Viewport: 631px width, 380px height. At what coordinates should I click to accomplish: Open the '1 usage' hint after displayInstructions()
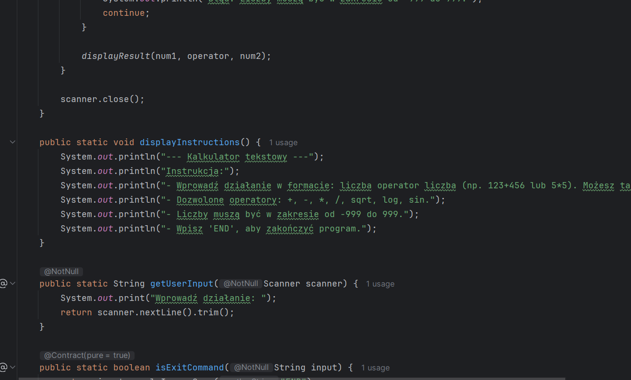(283, 142)
